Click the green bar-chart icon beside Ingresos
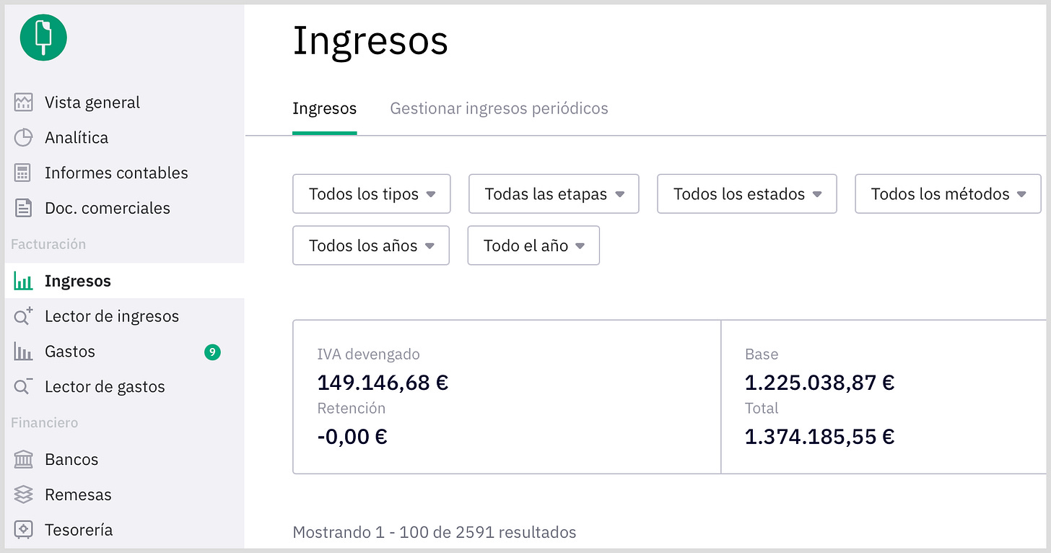Screen dimensions: 1051x553 click(x=24, y=281)
